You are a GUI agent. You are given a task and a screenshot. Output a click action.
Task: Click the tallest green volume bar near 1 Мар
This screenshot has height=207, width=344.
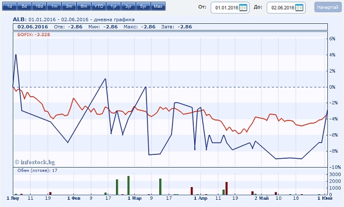pos(128,185)
